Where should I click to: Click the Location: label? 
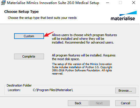coord(14,90)
